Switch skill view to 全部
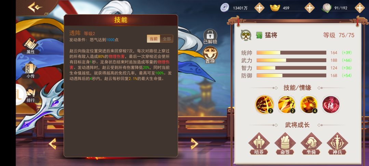The width and height of the screenshot is (369, 166). (167, 39)
